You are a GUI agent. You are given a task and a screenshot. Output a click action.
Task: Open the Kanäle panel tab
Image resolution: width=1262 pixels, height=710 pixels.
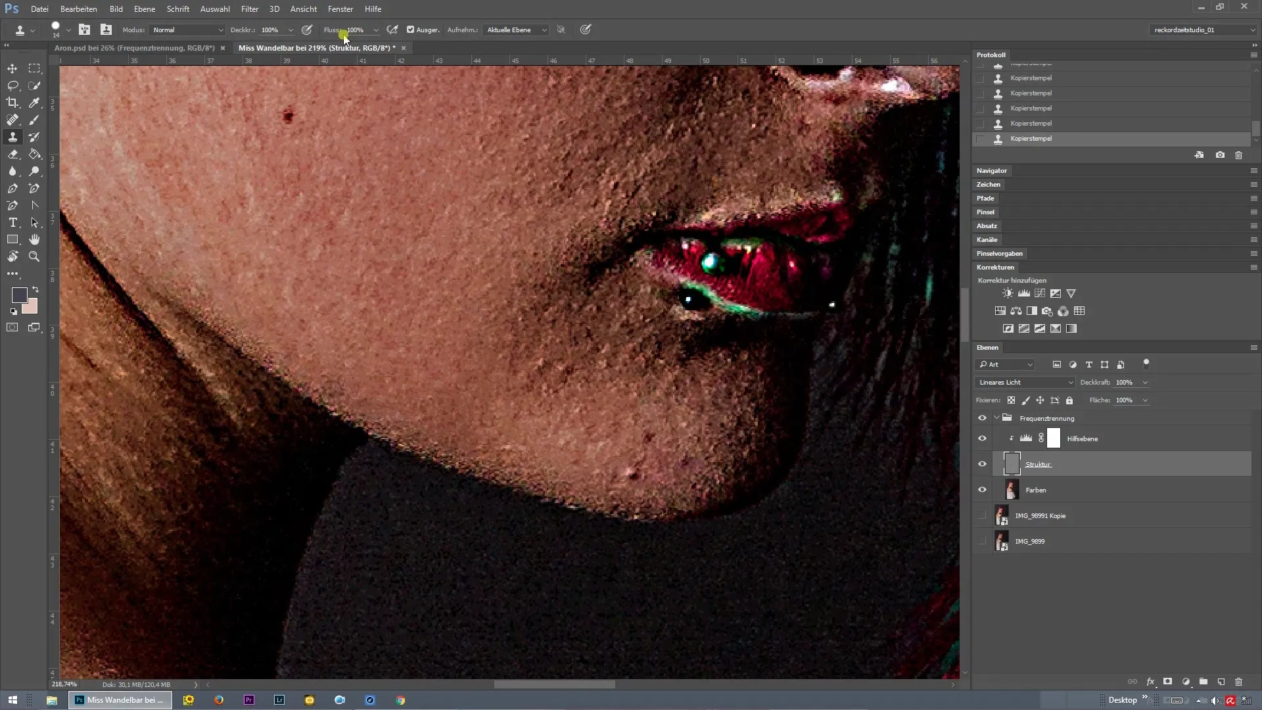(x=987, y=239)
